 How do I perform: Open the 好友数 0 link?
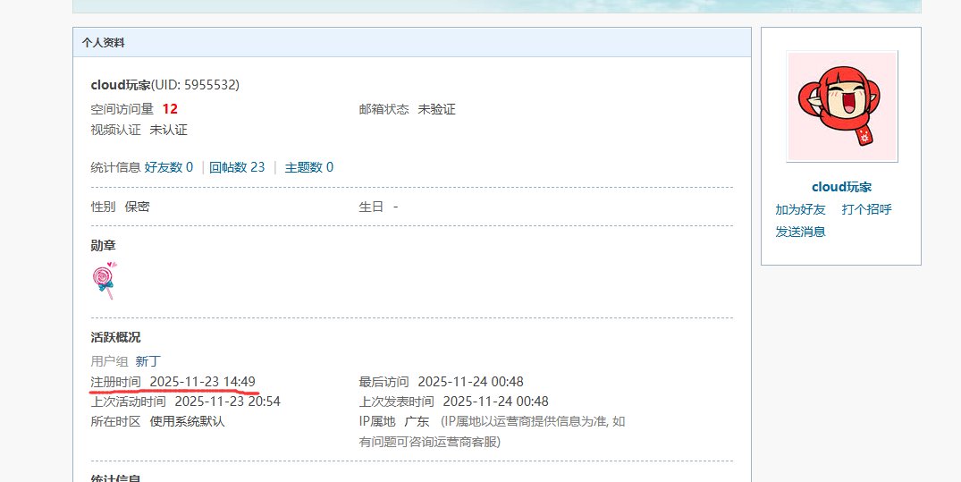coord(169,167)
